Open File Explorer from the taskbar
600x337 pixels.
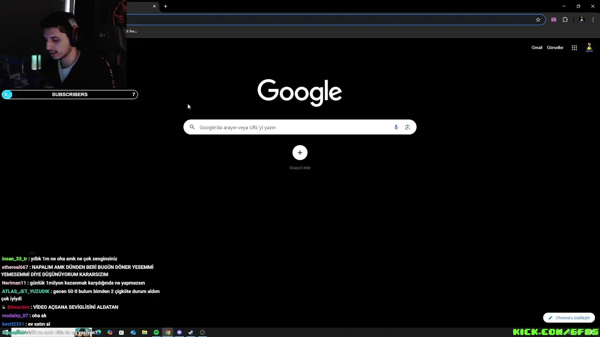[x=144, y=332]
